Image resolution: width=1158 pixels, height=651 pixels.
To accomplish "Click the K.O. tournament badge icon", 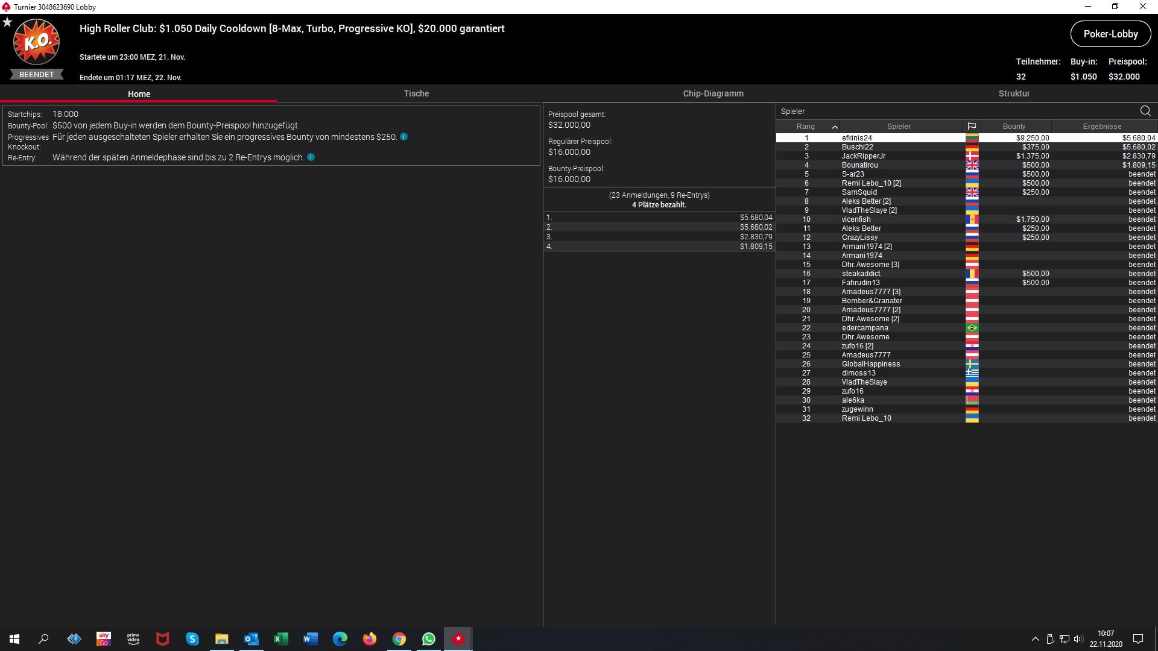I will click(x=37, y=42).
